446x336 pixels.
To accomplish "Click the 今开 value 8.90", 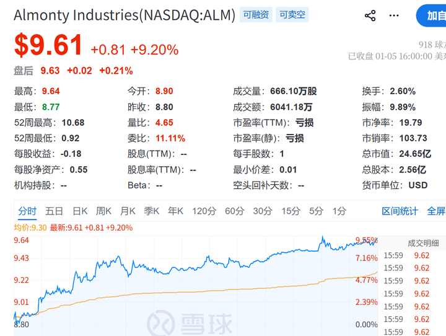I will pos(164,91).
